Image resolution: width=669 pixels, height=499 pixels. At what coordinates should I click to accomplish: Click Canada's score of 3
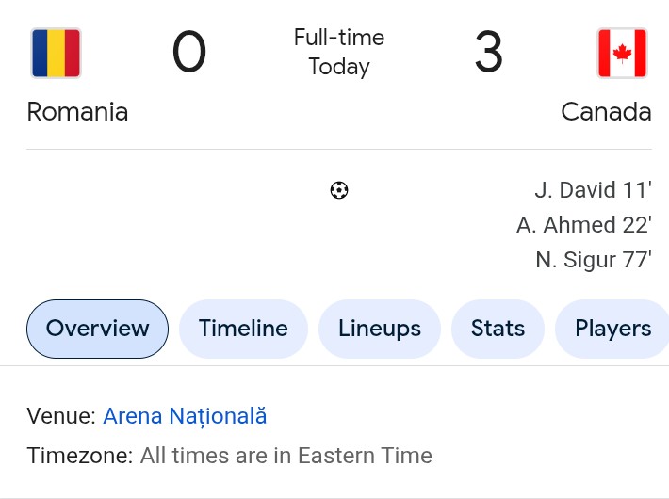click(x=488, y=52)
